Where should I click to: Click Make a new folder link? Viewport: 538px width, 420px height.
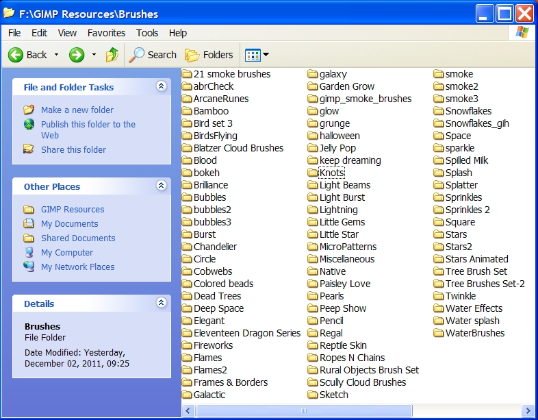(77, 110)
